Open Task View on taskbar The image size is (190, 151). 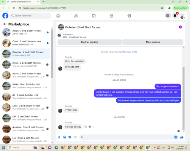[x=43, y=148]
